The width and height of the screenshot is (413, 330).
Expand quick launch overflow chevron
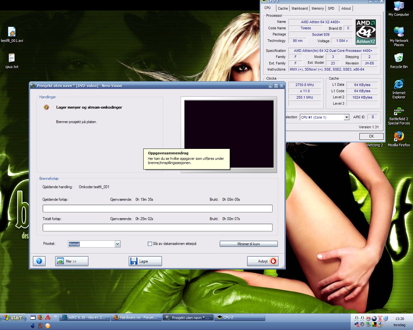[55, 316]
